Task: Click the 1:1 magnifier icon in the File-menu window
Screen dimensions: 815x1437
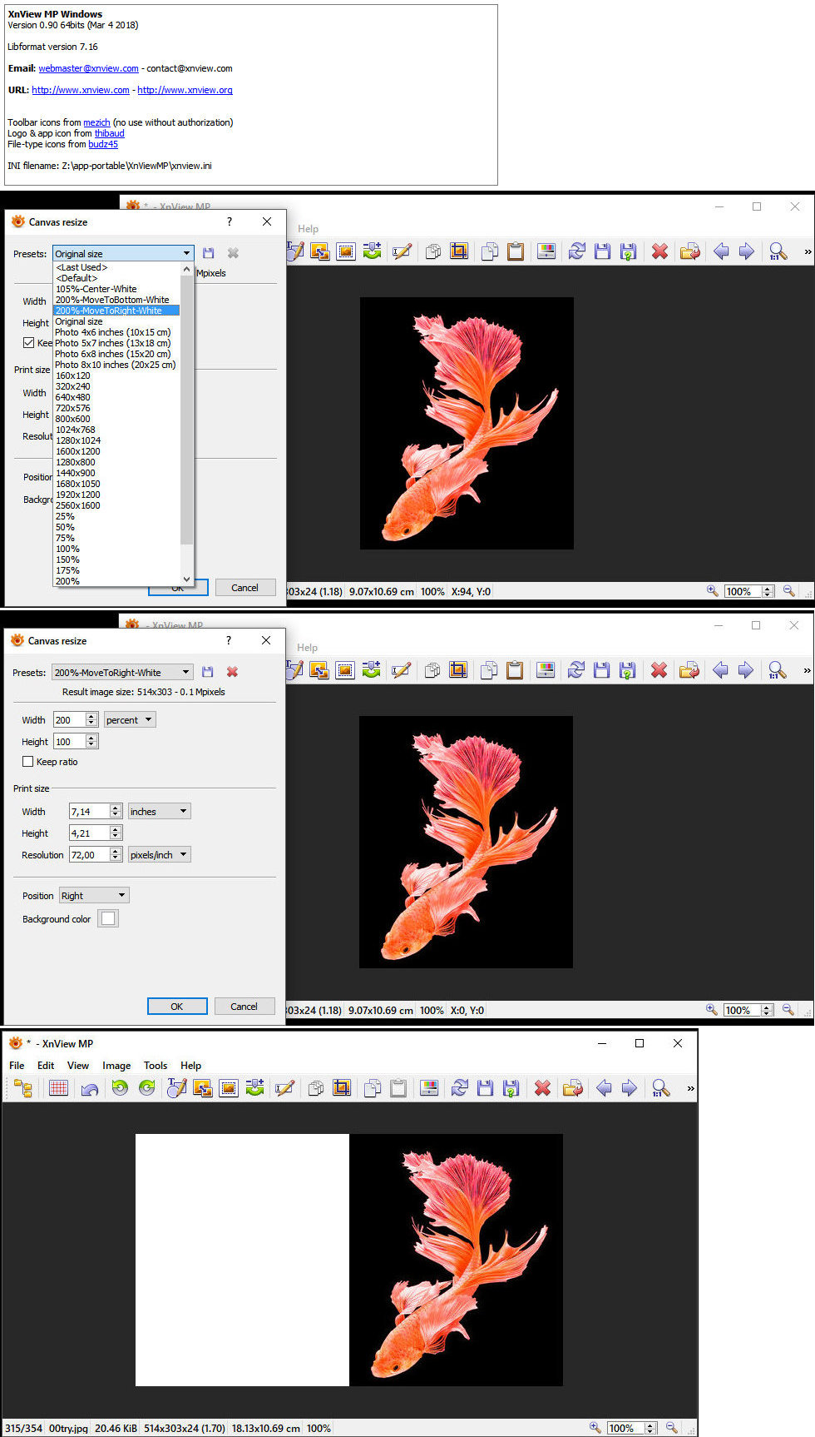Action: [x=661, y=1088]
